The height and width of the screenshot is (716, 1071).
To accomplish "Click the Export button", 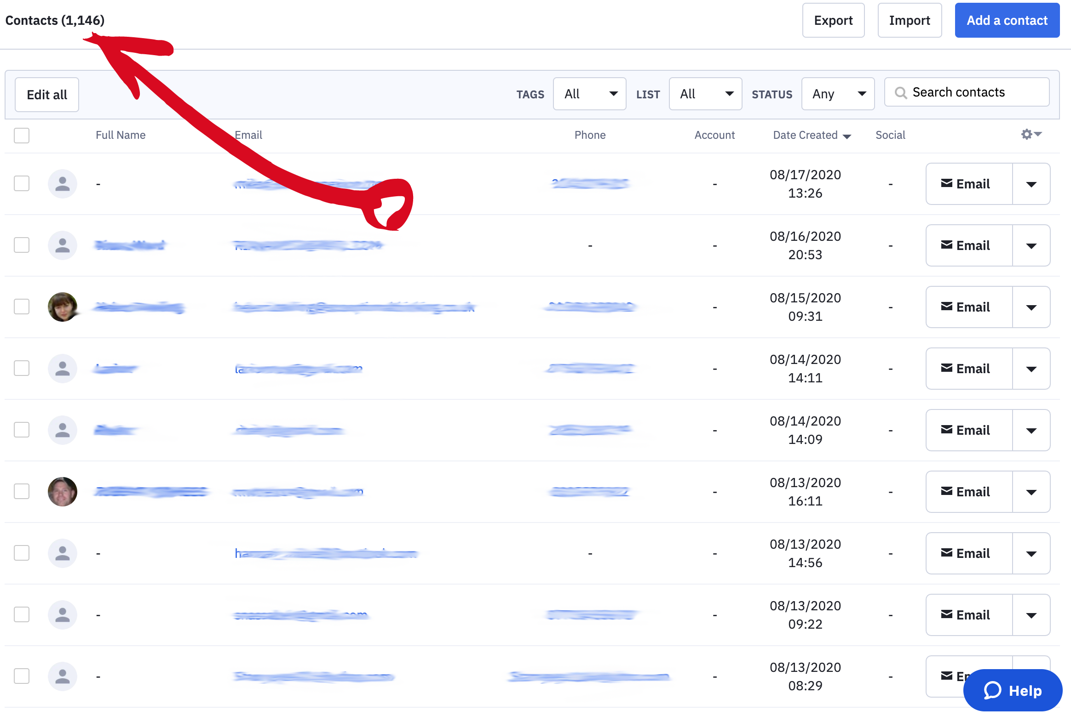I will coord(833,21).
